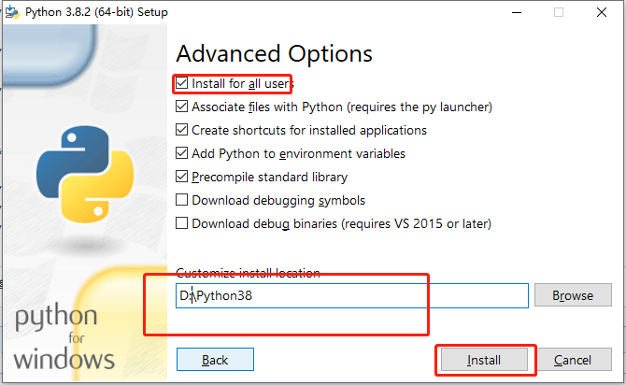
Task: Uncheck Associate files with Python option
Action: tap(181, 107)
